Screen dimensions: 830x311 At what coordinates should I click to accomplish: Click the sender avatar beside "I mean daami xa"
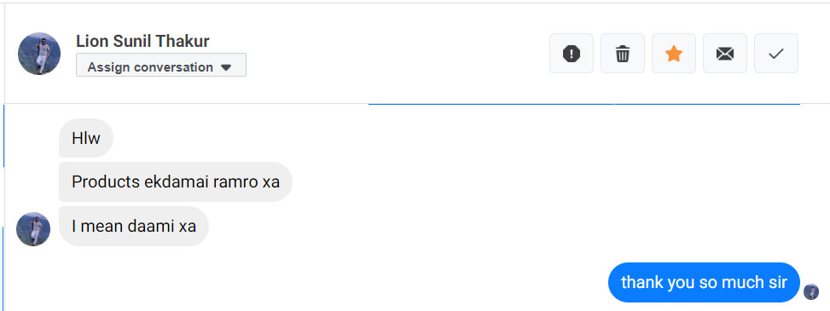click(x=32, y=229)
